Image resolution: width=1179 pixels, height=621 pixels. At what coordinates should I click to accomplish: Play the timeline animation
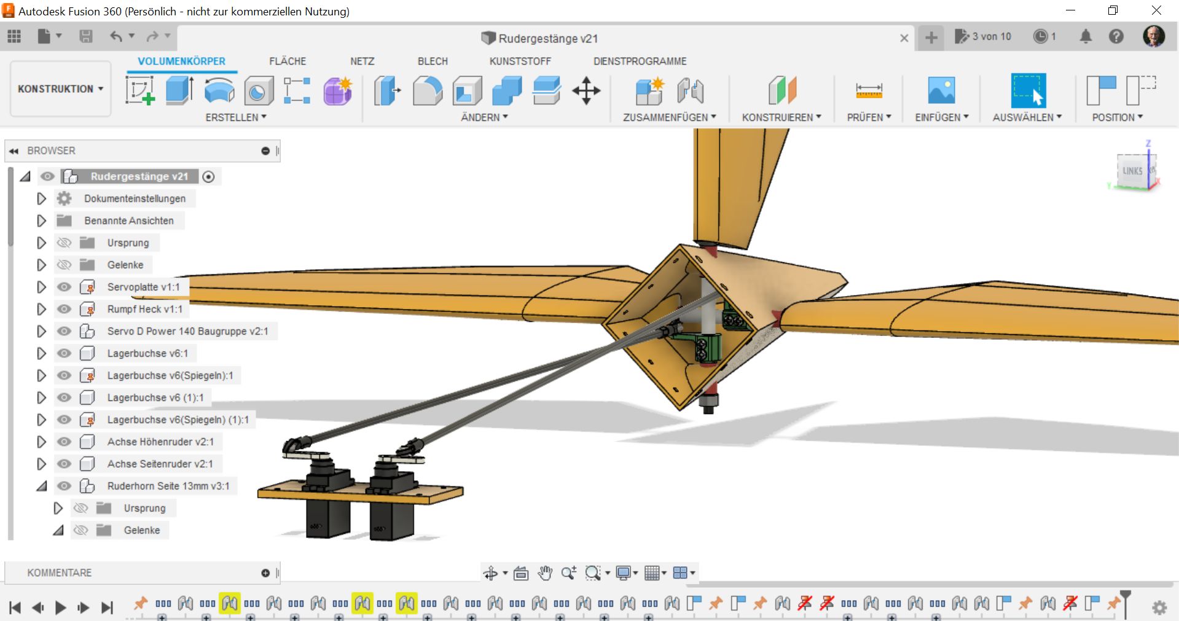point(60,607)
